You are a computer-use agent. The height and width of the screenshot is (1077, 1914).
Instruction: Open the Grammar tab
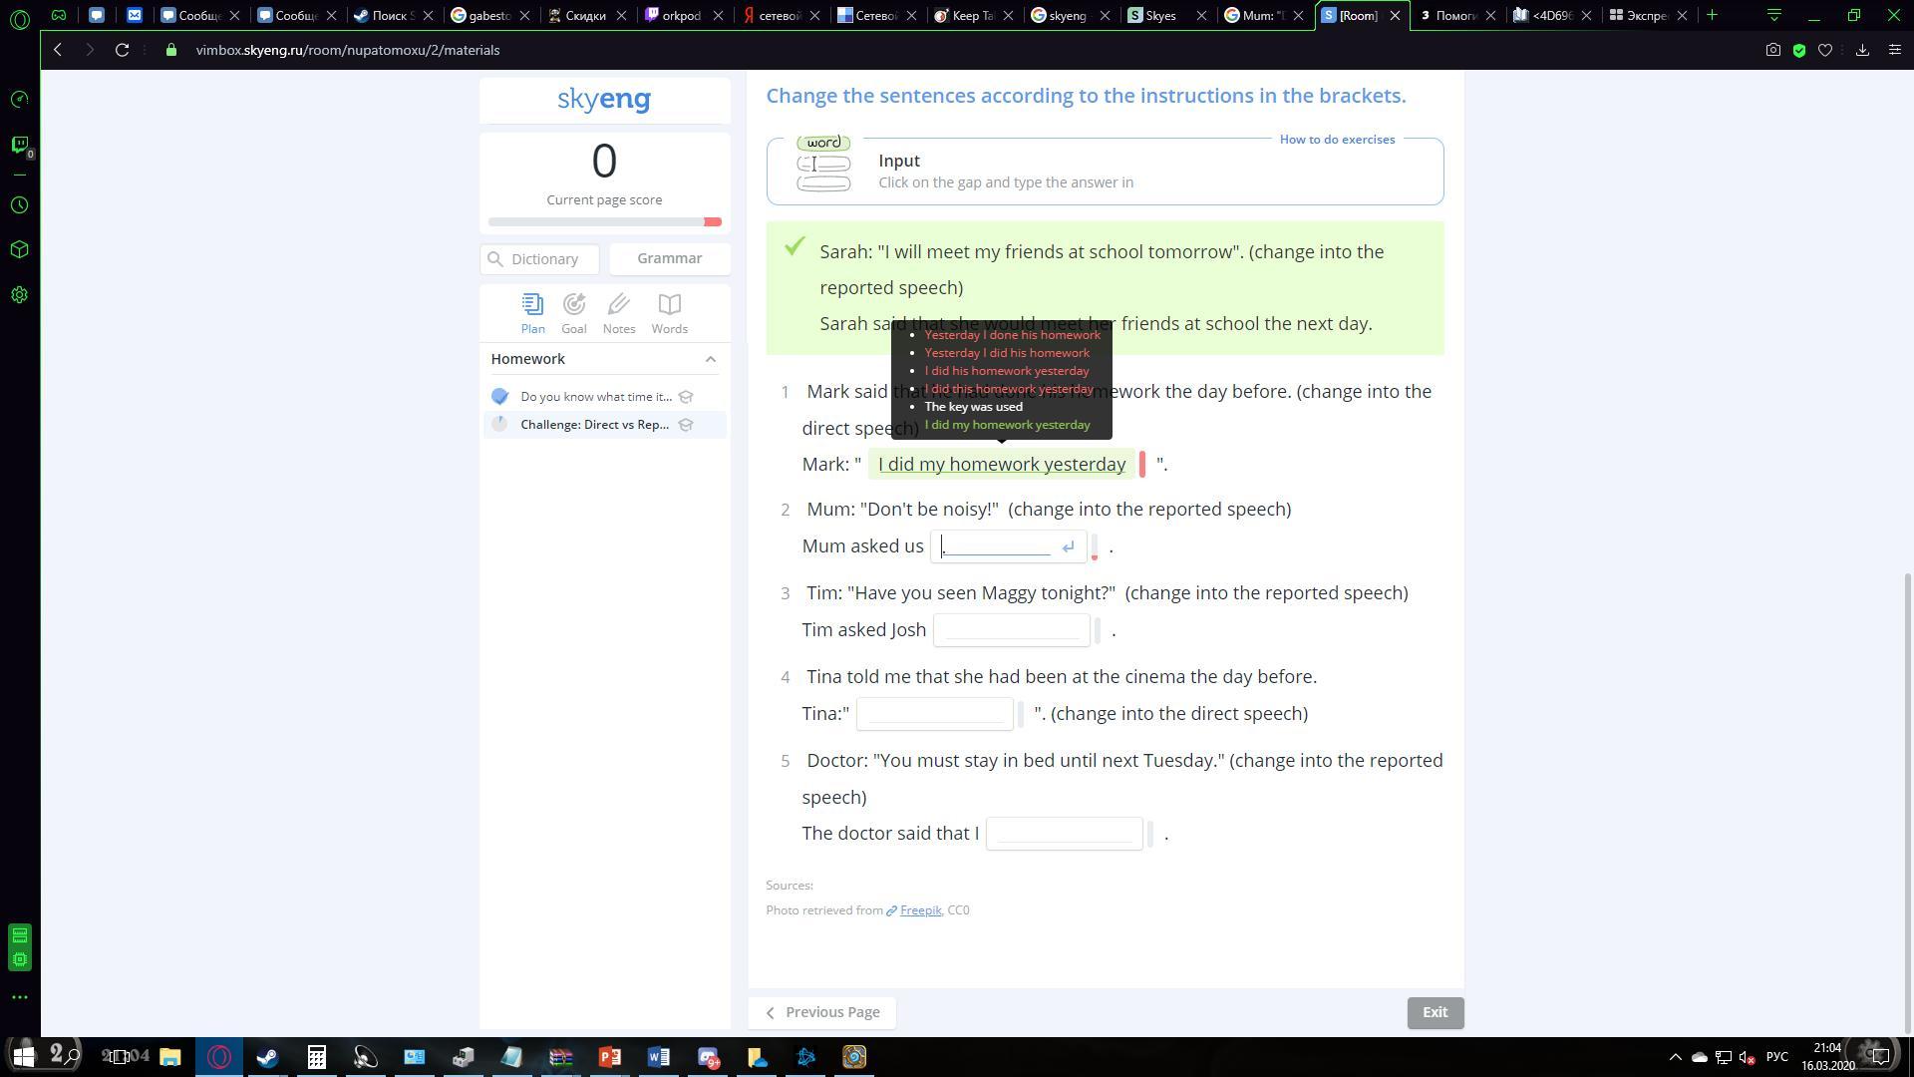(669, 258)
